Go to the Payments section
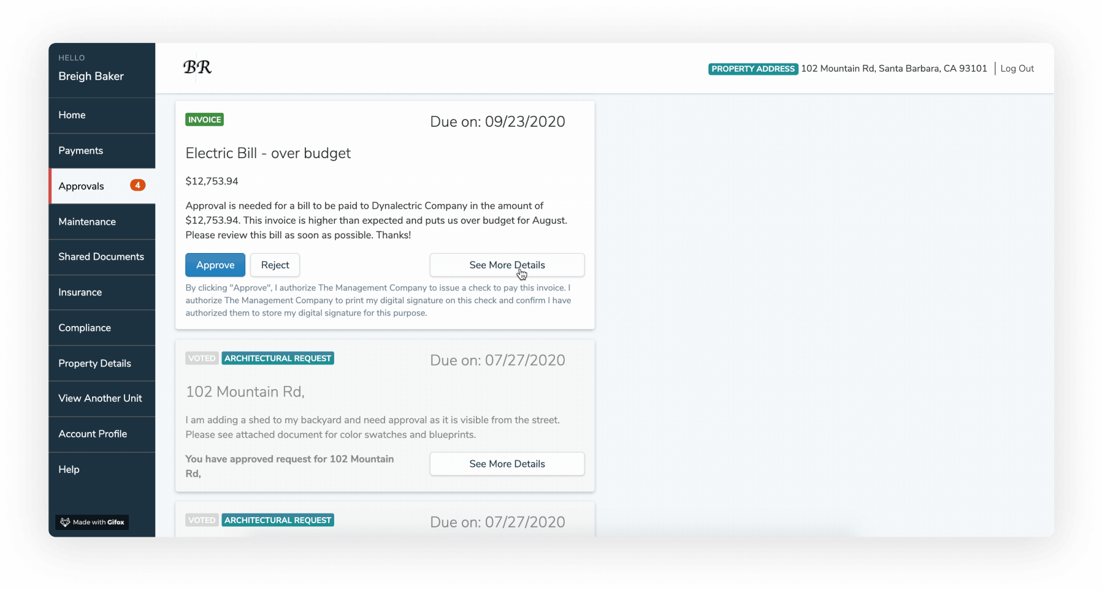 [80, 151]
